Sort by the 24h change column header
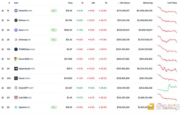Image resolution: width=183 pixels, height=113 pixels. tap(93, 3)
